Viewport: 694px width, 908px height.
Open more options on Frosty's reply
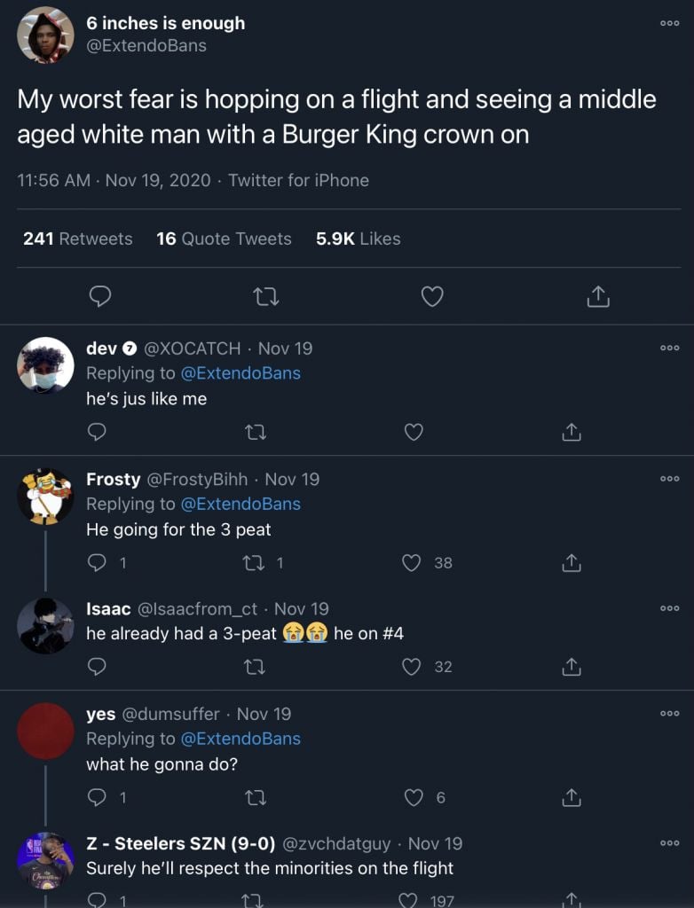pyautogui.click(x=669, y=479)
